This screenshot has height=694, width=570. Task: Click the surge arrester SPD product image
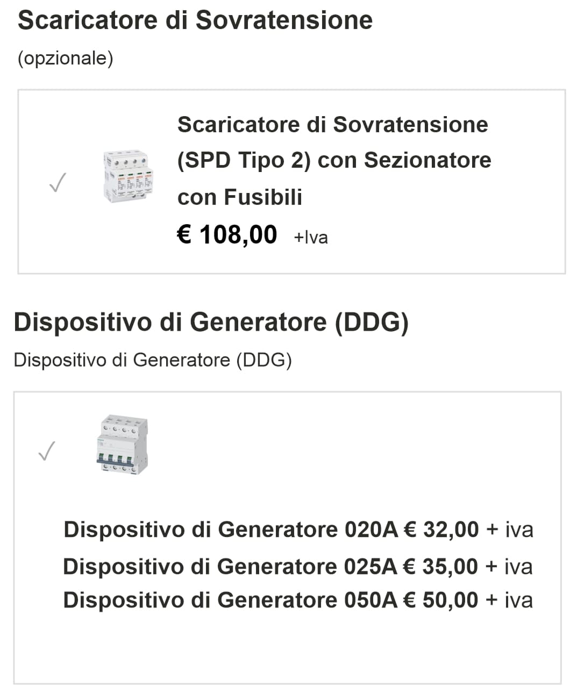(128, 177)
